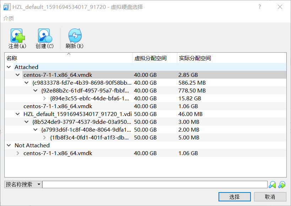Click the search text input field

coord(155,184)
